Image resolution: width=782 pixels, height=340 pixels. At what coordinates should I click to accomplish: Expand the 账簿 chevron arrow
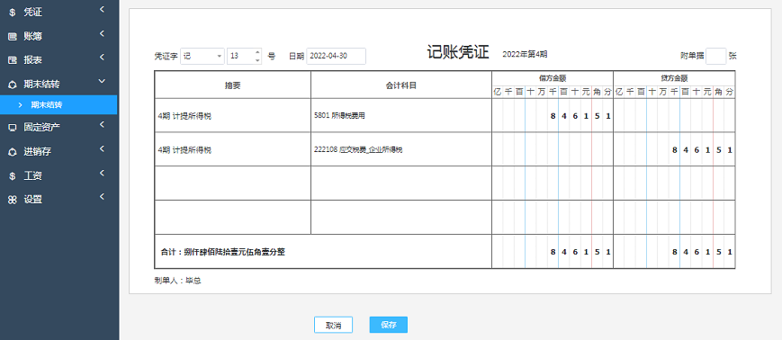pos(102,33)
